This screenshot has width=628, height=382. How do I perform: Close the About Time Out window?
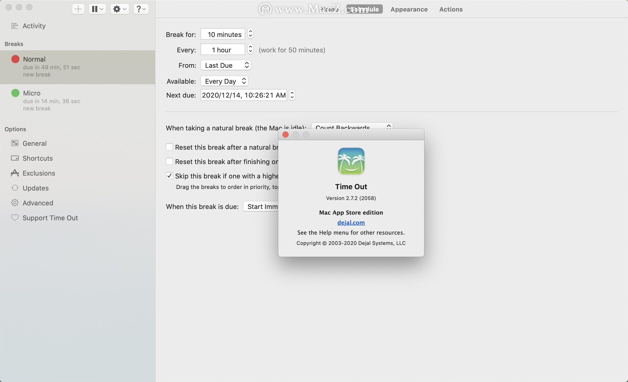point(285,134)
